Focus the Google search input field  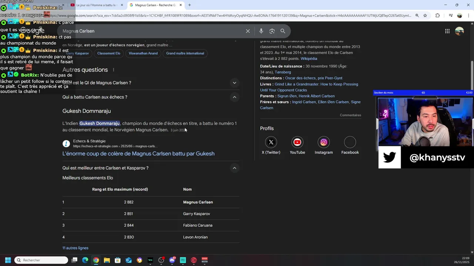click(152, 31)
